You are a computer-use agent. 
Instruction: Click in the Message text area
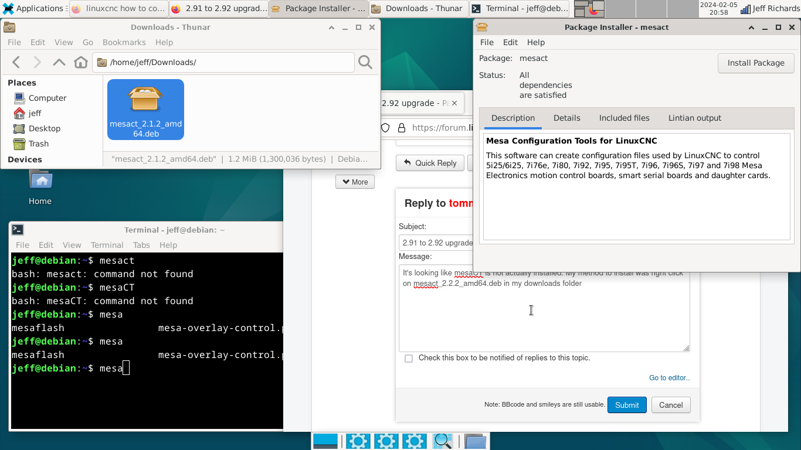[x=544, y=308]
